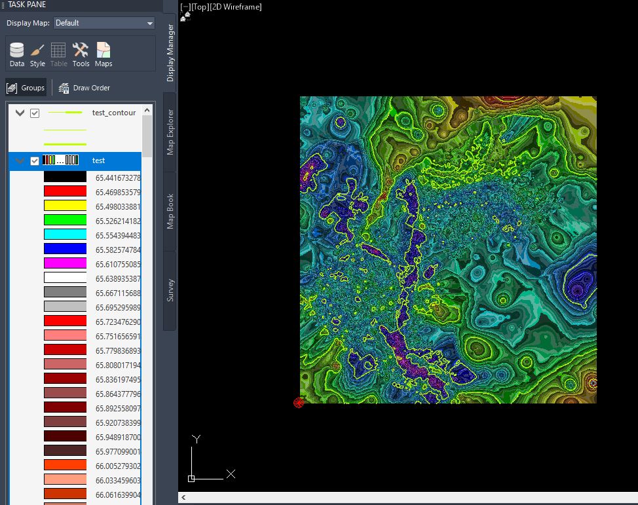Image resolution: width=638 pixels, height=505 pixels.
Task: Open the Display Map dropdown showing Default
Action: coord(103,23)
